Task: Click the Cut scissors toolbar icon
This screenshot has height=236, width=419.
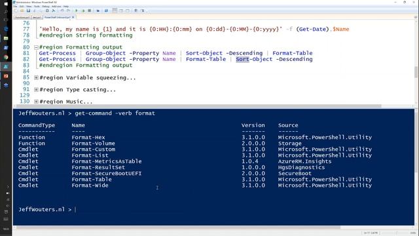Action: 34,10
